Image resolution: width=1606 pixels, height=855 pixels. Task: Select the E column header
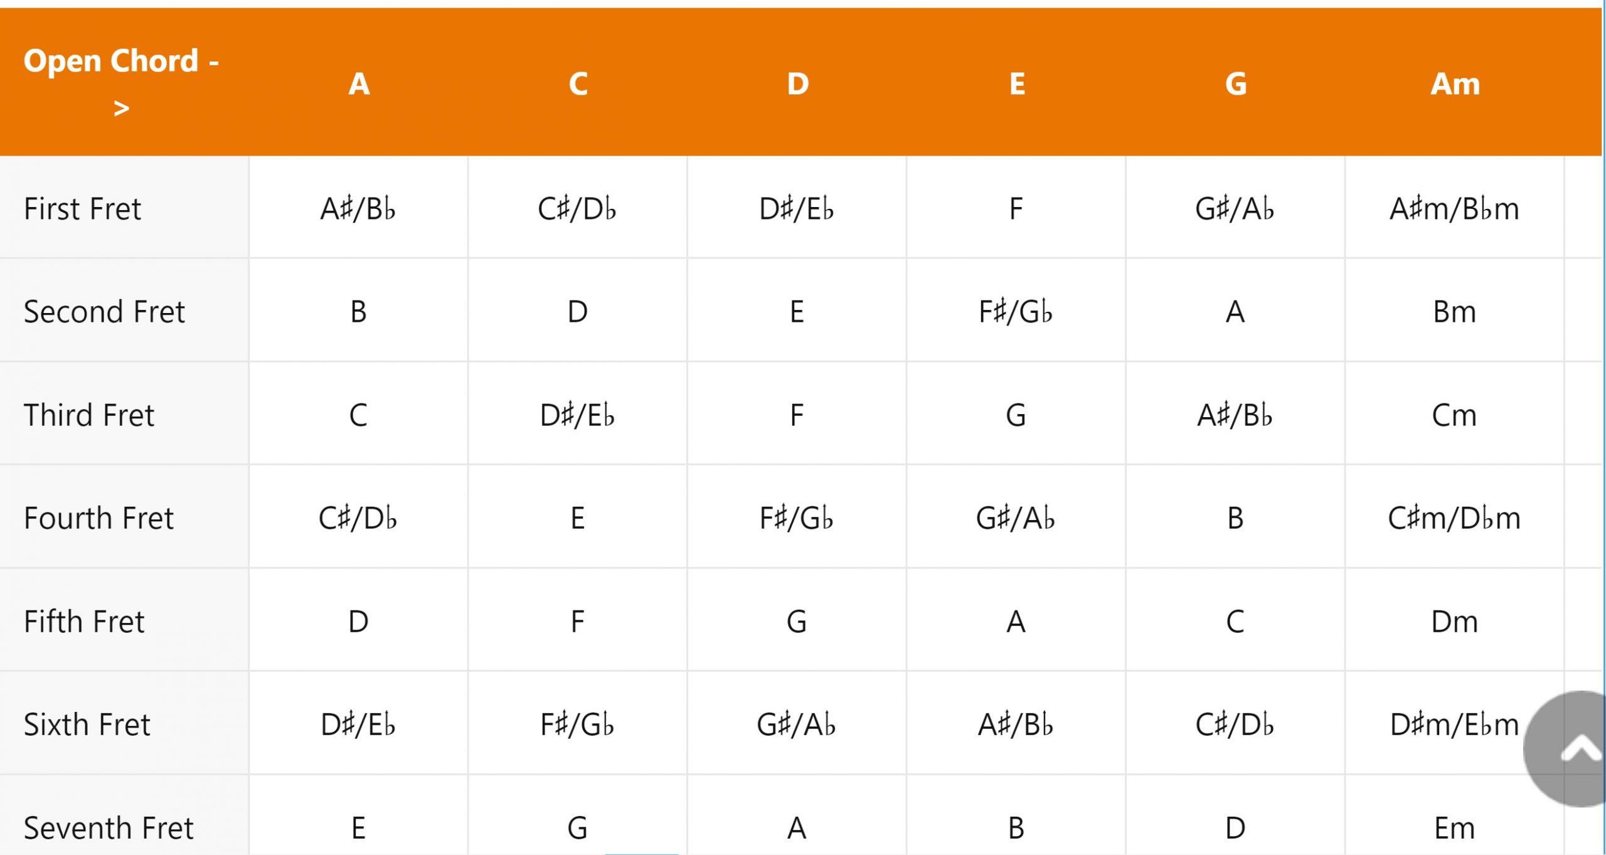(1016, 85)
